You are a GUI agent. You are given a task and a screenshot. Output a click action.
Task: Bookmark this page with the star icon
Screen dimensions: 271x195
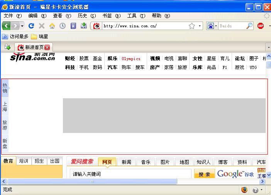[x=192, y=26]
